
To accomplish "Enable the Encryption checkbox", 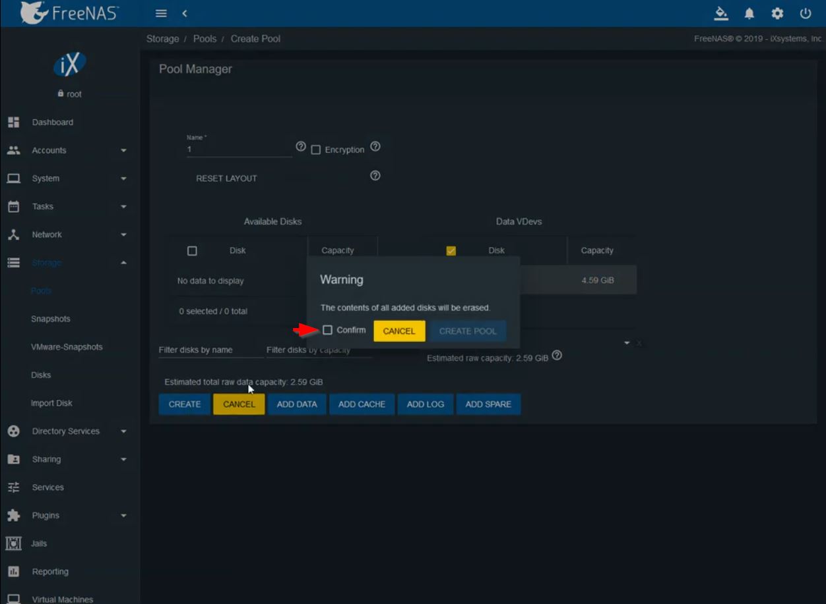I will tap(316, 150).
